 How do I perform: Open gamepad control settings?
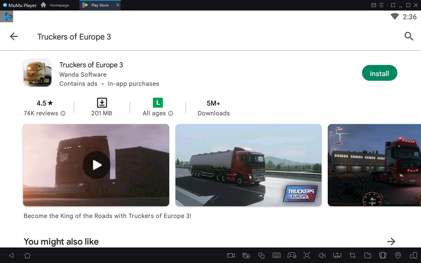(292, 255)
